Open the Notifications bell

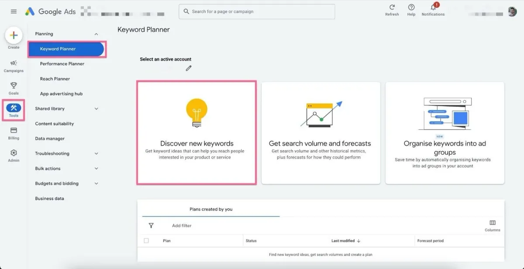point(433,7)
